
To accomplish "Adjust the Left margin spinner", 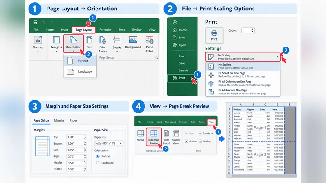I will pyautogui.click(x=85, y=150).
